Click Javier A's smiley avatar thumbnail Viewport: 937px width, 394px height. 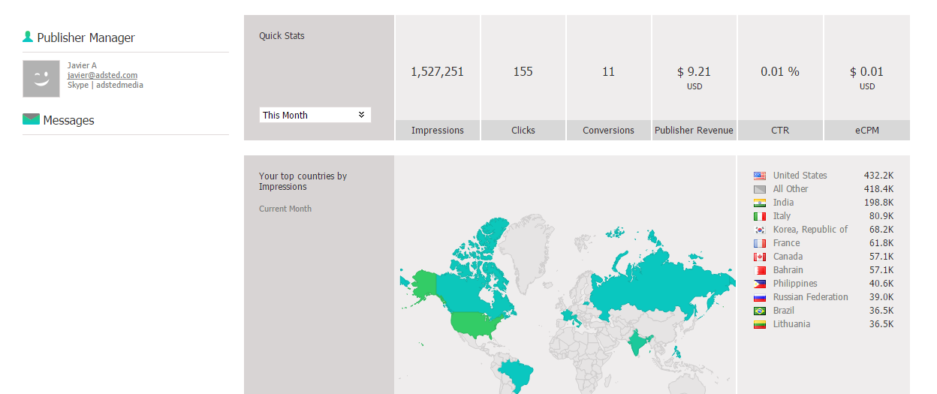coord(41,79)
